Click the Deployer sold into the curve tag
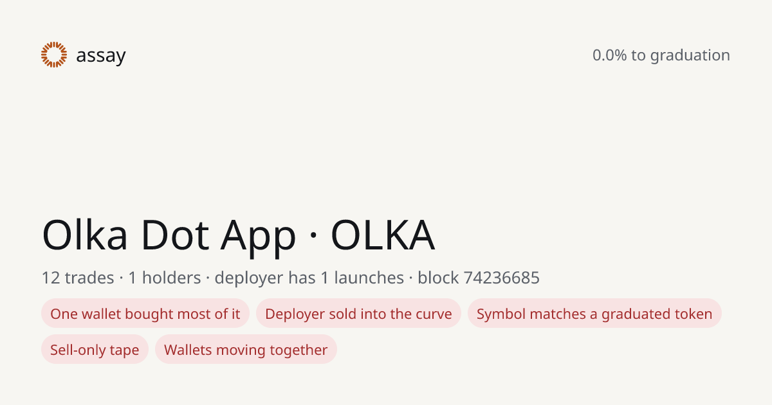This screenshot has height=405, width=772. tap(358, 314)
